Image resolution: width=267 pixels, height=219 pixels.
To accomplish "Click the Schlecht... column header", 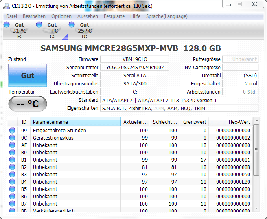I will tap(165, 122).
